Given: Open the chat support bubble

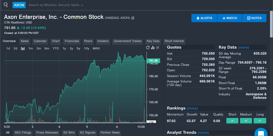Looking at the screenshot, I should point(261,133).
